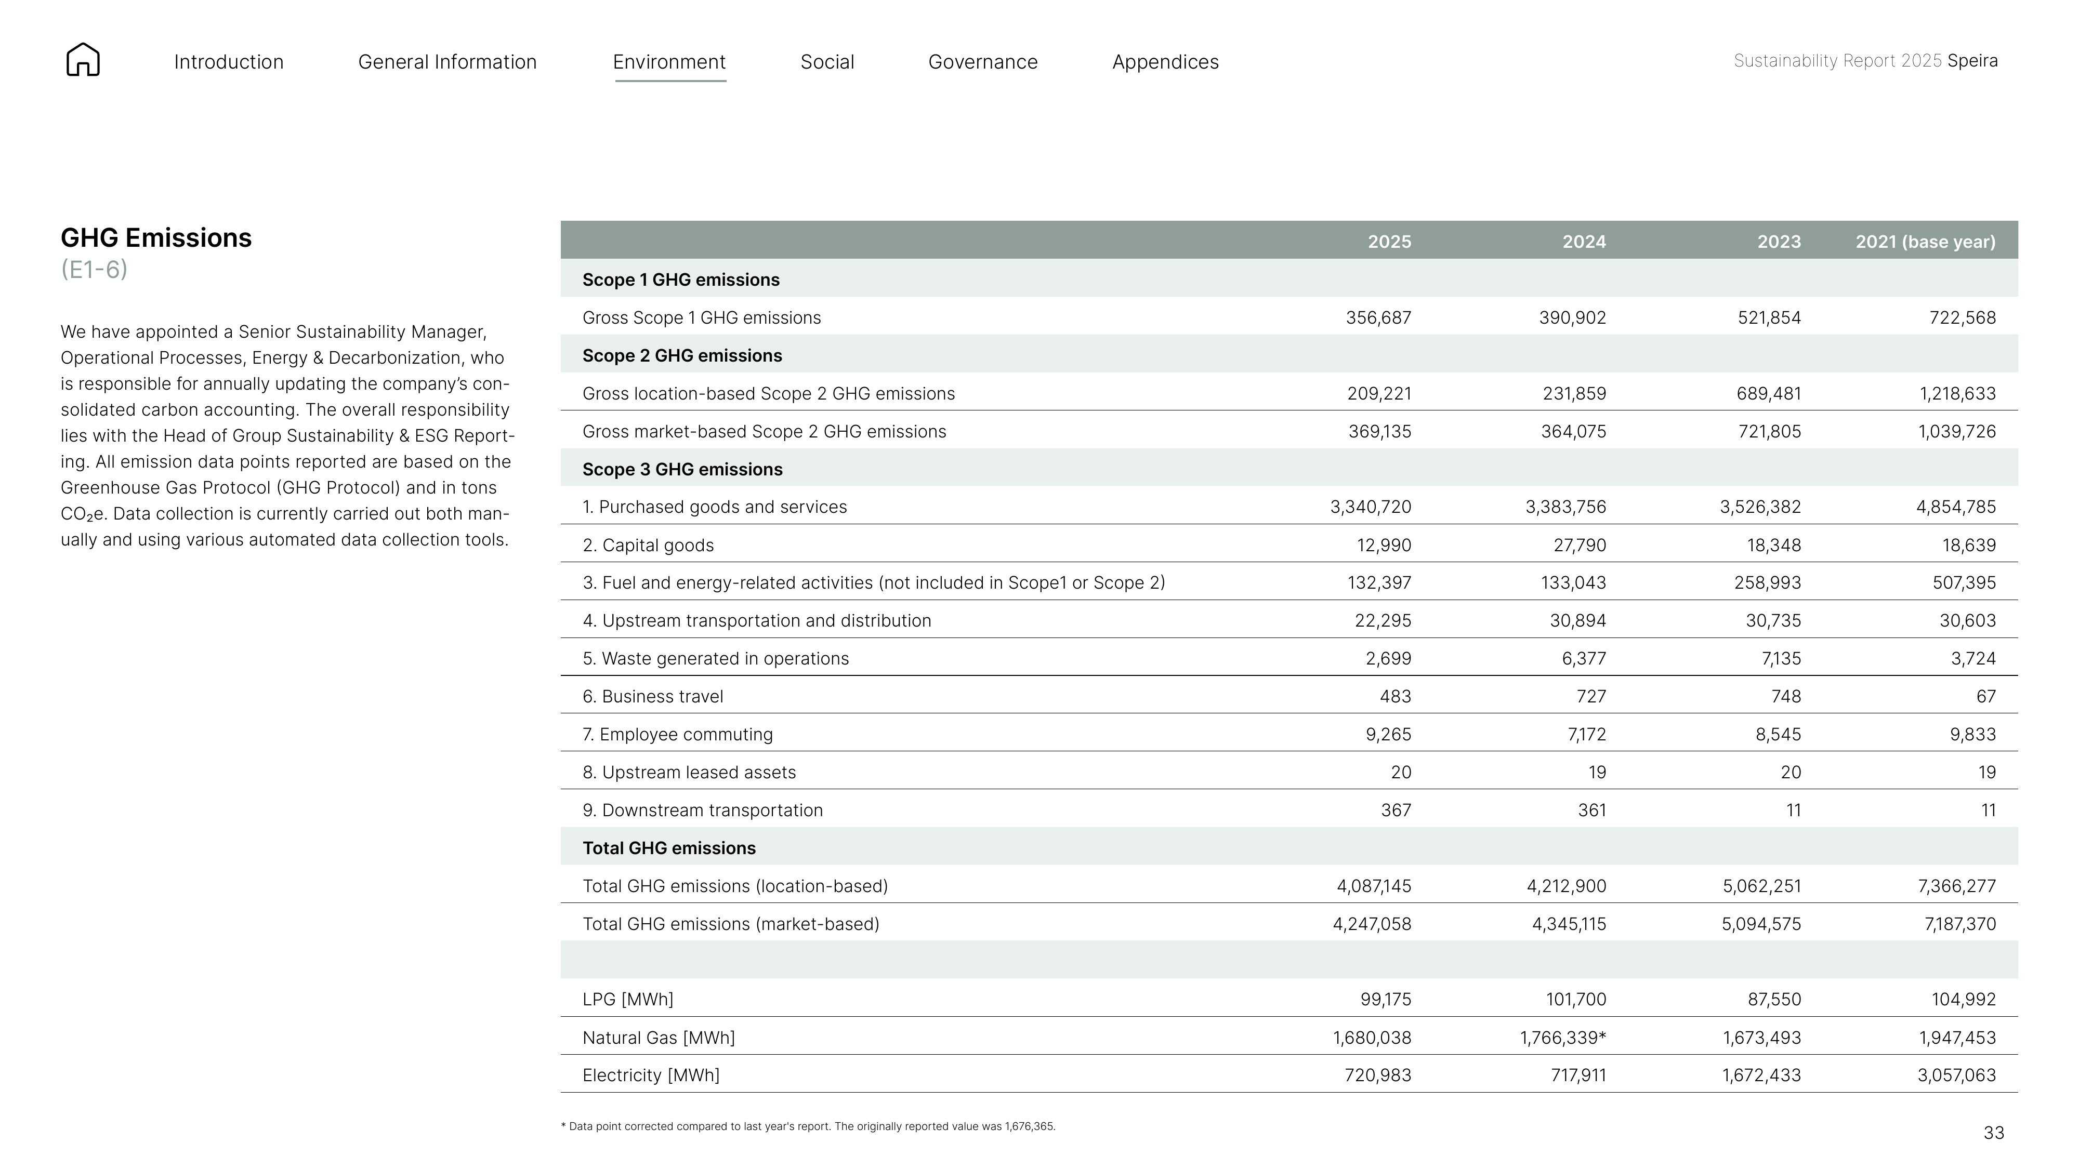Image resolution: width=2079 pixels, height=1169 pixels.
Task: Click Gross location-based Scope 2 GHG emissions
Action: pyautogui.click(x=768, y=394)
